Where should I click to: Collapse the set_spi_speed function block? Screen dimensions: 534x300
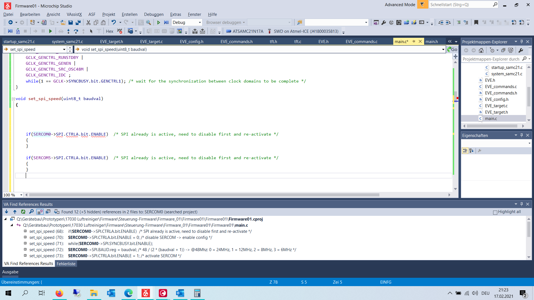coord(13,99)
